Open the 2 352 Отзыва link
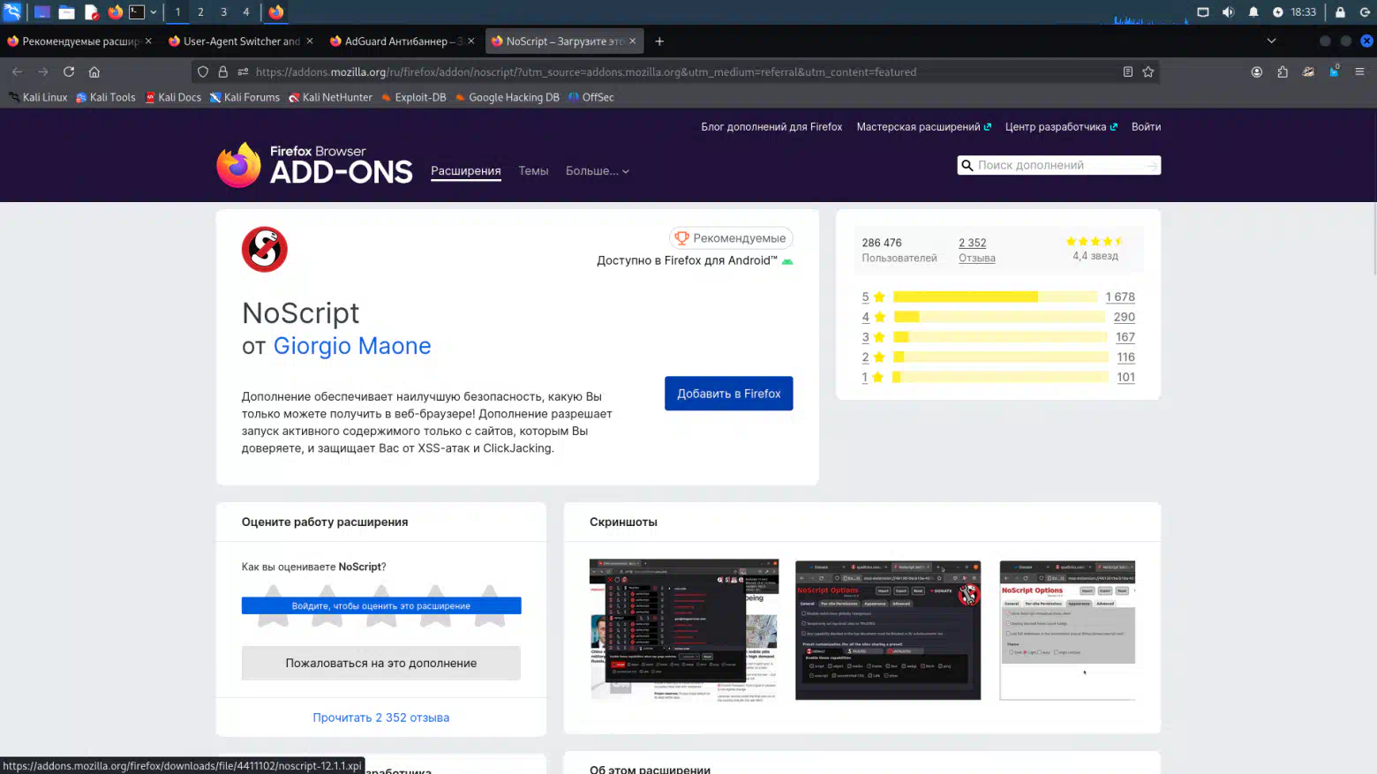Viewport: 1377px width, 774px height. click(976, 250)
